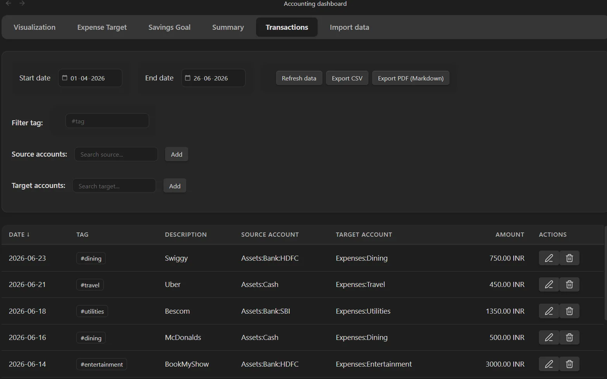Focus the Search source field
This screenshot has width=607, height=379.
pos(116,154)
